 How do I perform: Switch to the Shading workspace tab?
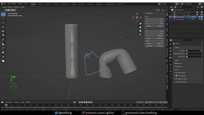click(x=74, y=4)
